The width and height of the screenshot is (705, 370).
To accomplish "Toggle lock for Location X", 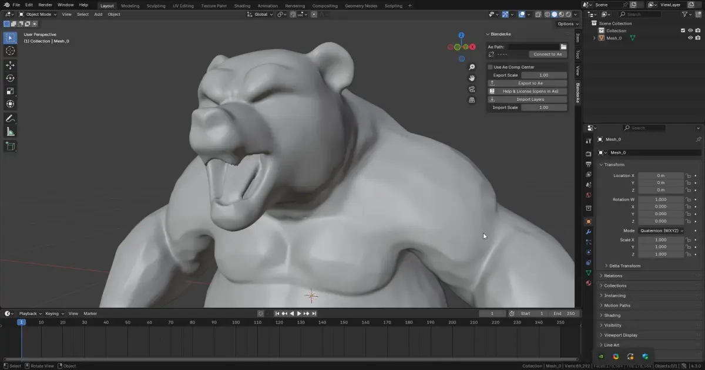I will (x=688, y=175).
